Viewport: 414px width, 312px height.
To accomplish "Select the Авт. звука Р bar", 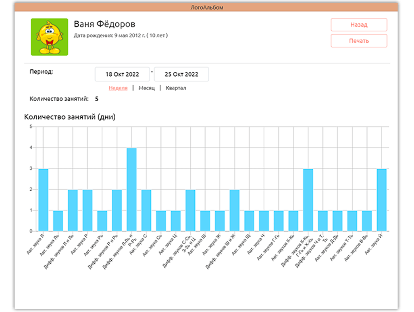I will 87,210.
